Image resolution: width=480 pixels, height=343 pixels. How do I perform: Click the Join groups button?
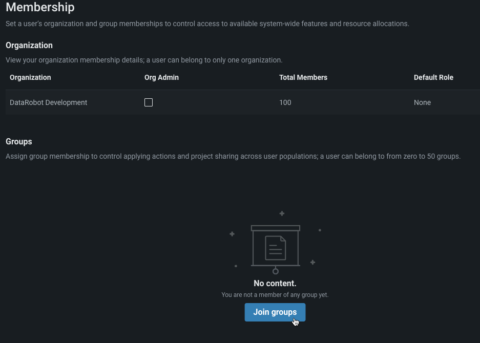[x=275, y=312]
